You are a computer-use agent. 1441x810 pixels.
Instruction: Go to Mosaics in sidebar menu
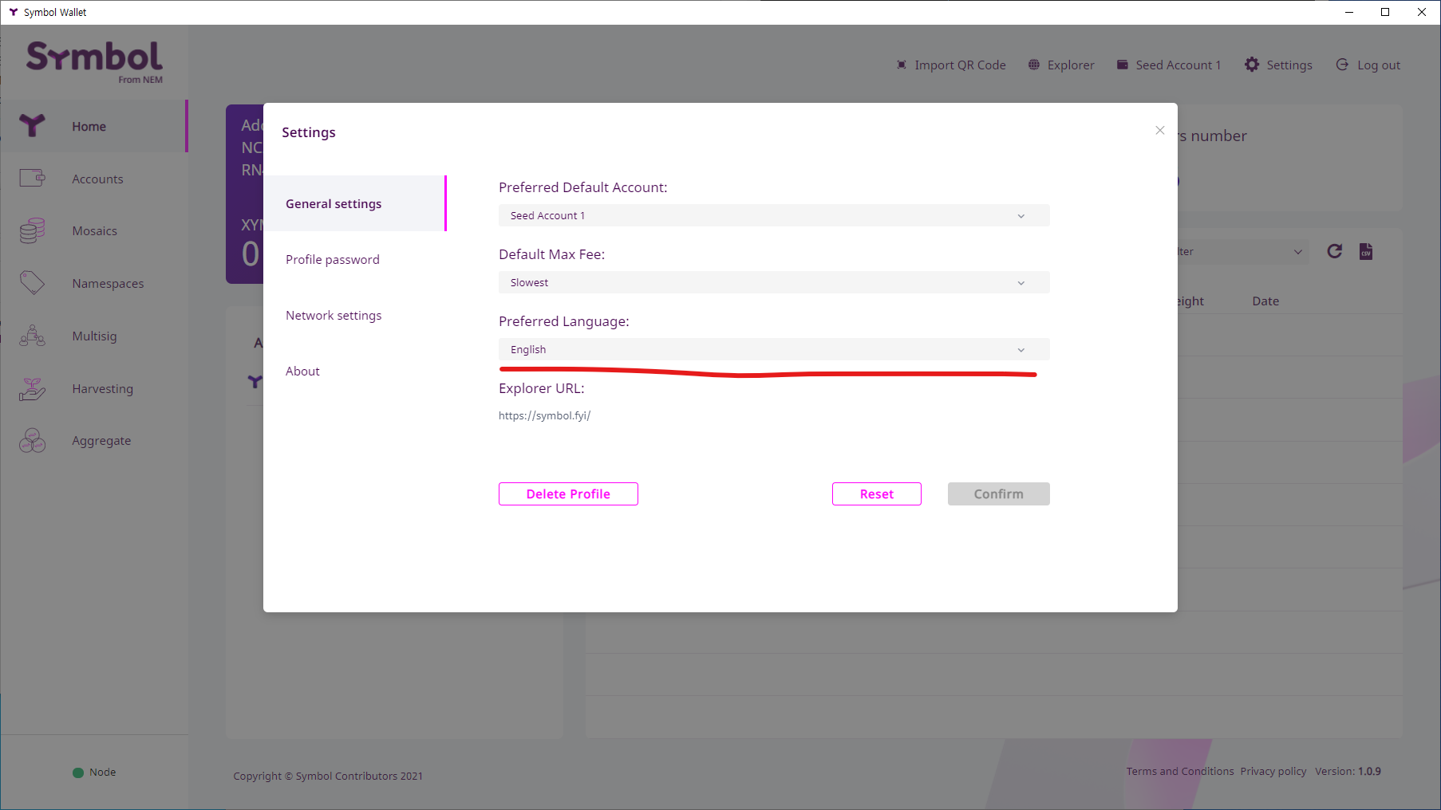(94, 230)
